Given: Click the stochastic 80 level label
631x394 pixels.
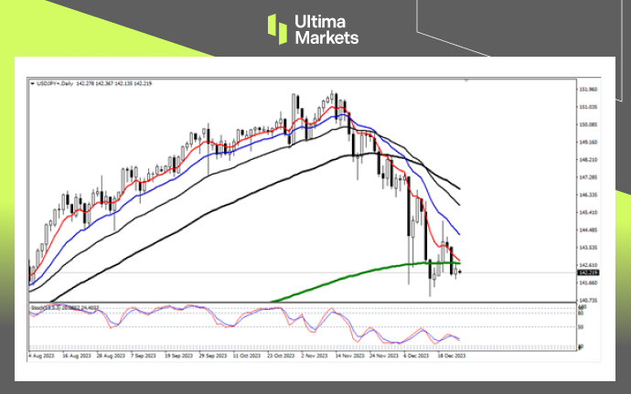Looking at the screenshot, I should click(582, 314).
